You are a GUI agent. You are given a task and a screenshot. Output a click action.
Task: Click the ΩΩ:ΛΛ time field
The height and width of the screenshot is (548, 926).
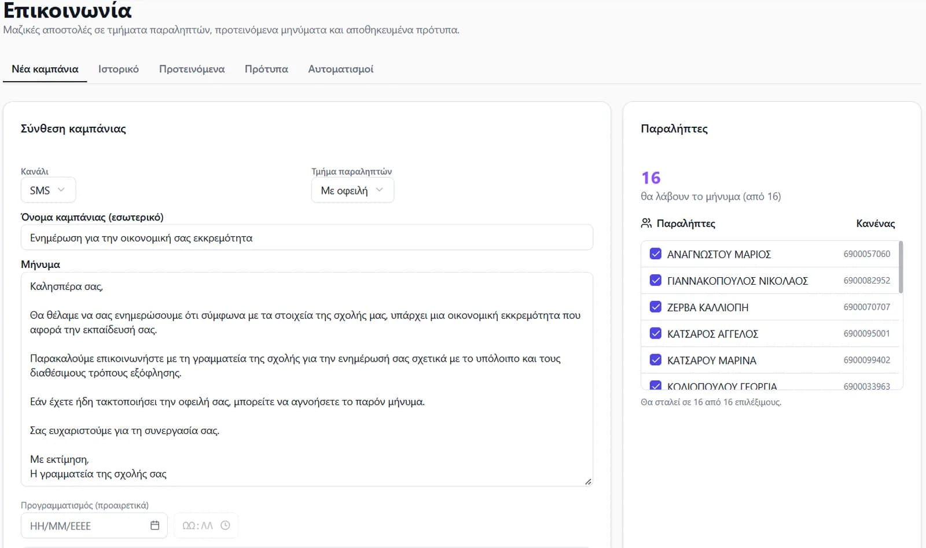[206, 525]
